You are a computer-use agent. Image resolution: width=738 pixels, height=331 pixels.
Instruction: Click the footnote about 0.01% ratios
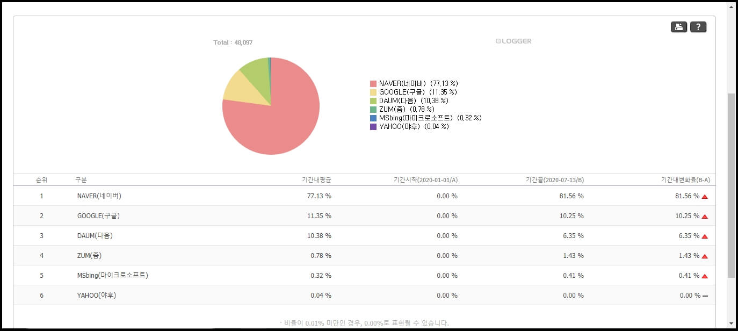[364, 323]
